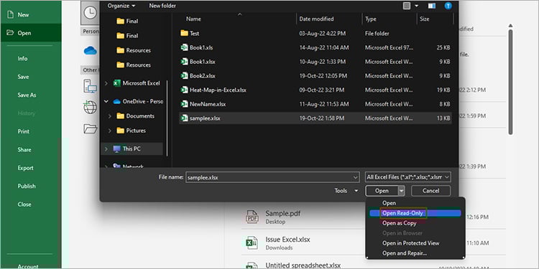Click Publish in Excel's backstage sidebar

tap(27, 186)
